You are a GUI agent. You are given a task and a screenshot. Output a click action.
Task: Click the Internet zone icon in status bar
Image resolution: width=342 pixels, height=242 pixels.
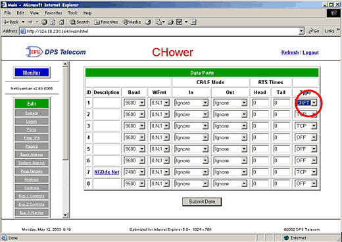[x=286, y=238]
